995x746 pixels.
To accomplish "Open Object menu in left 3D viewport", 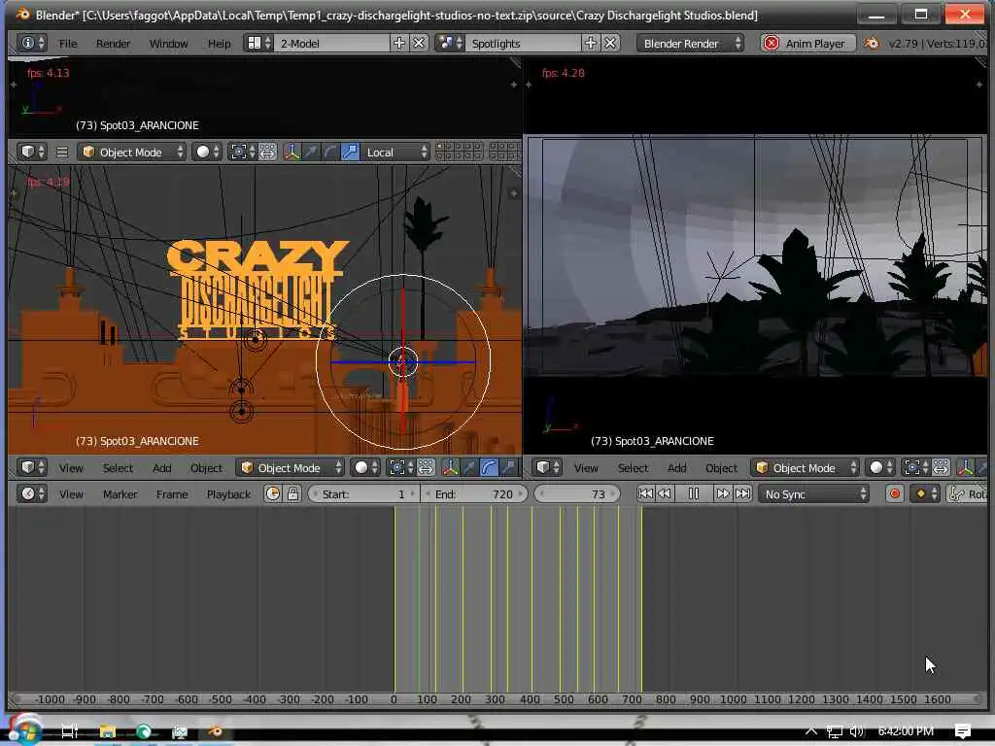I will click(206, 468).
